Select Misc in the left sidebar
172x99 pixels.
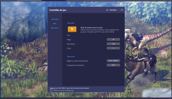click(x=55, y=23)
